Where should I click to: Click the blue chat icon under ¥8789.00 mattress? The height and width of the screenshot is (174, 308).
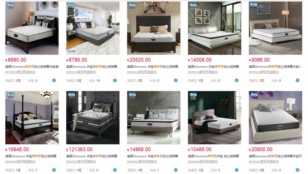(115, 80)
